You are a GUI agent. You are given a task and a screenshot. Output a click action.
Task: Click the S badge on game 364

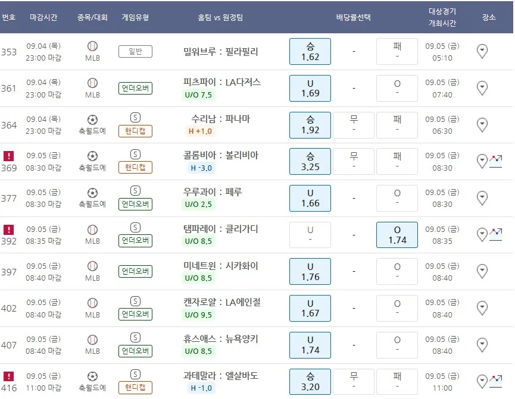(135, 117)
